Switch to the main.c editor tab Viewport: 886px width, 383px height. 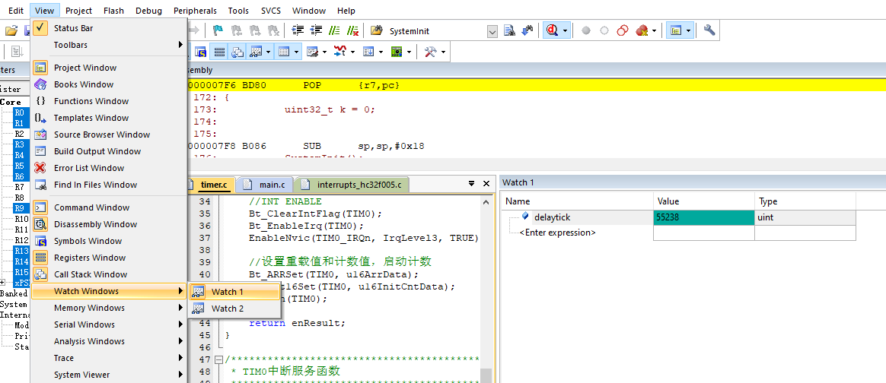[x=266, y=185]
